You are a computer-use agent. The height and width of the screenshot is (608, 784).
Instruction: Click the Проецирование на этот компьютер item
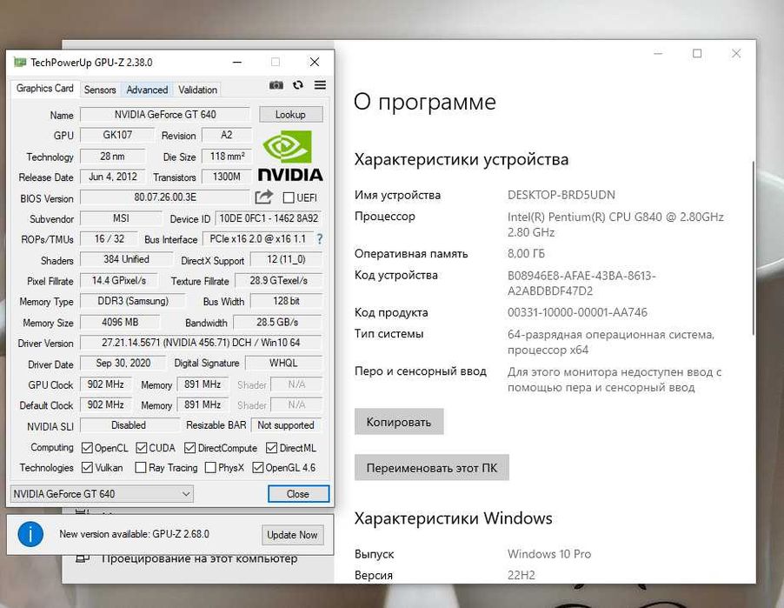pos(199,558)
